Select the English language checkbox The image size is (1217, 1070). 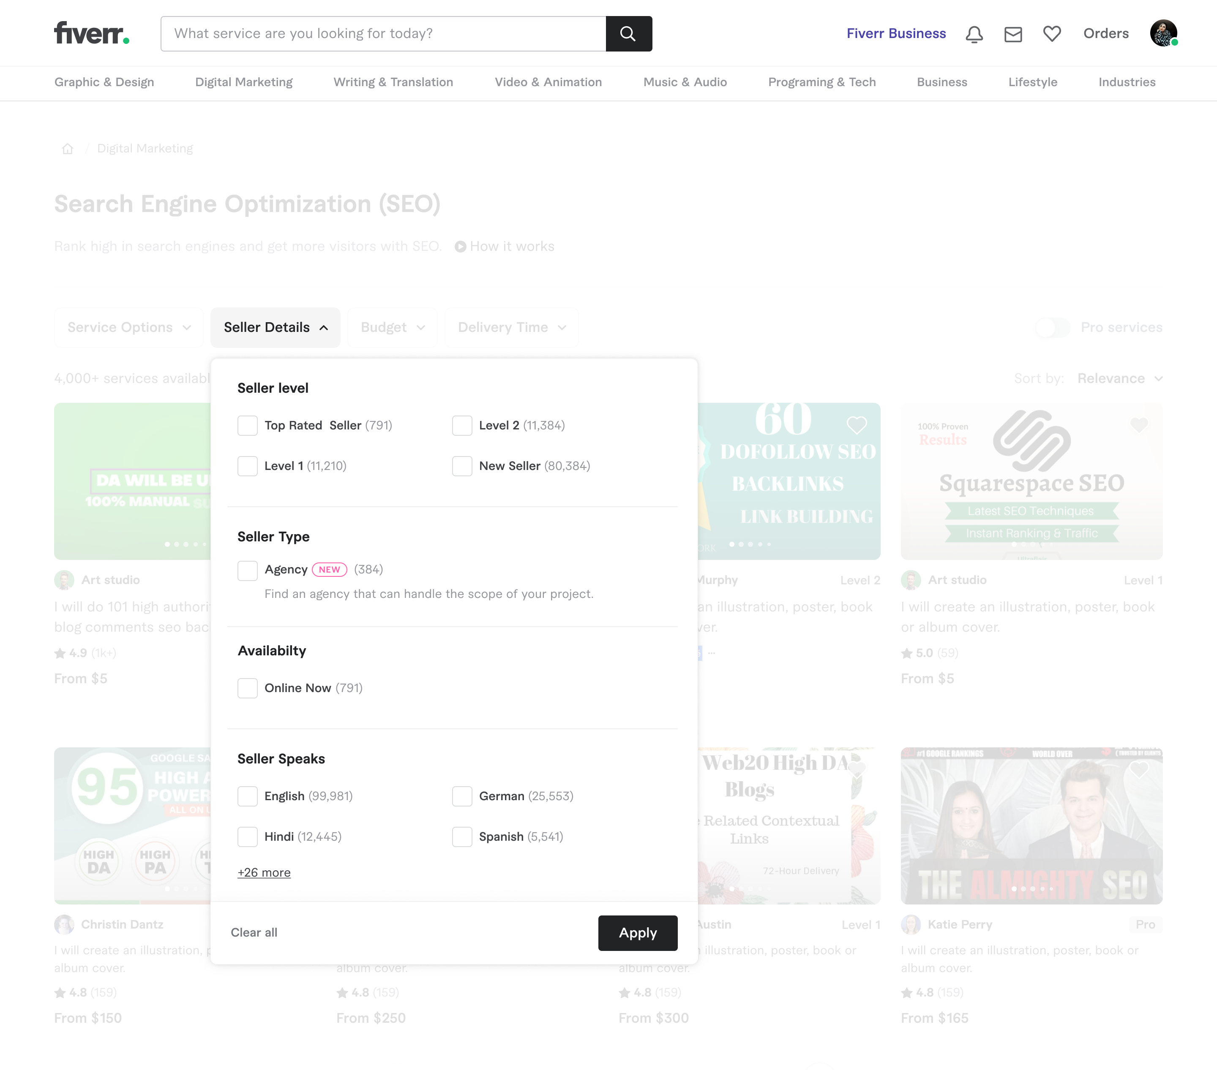coord(248,796)
